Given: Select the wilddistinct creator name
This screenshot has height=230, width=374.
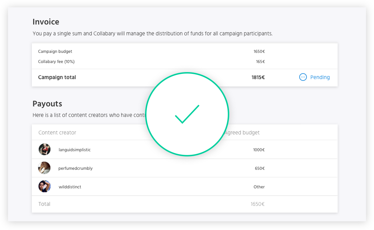Looking at the screenshot, I should (70, 187).
